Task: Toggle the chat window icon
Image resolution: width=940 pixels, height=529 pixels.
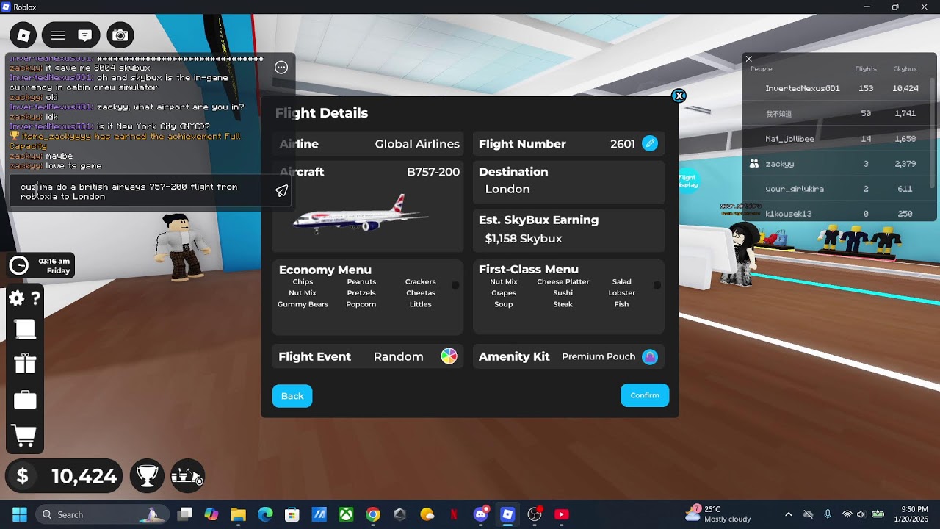Action: (84, 35)
